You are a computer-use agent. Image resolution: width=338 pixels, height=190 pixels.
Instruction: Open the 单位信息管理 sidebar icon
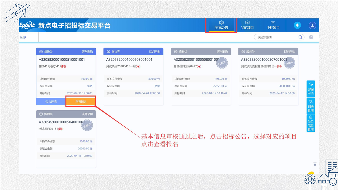[311, 123]
